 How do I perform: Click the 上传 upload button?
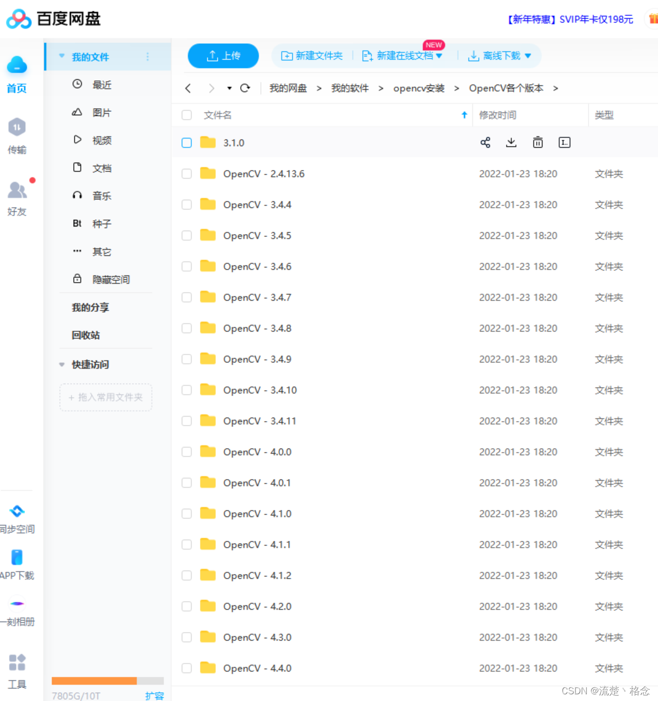pyautogui.click(x=223, y=56)
